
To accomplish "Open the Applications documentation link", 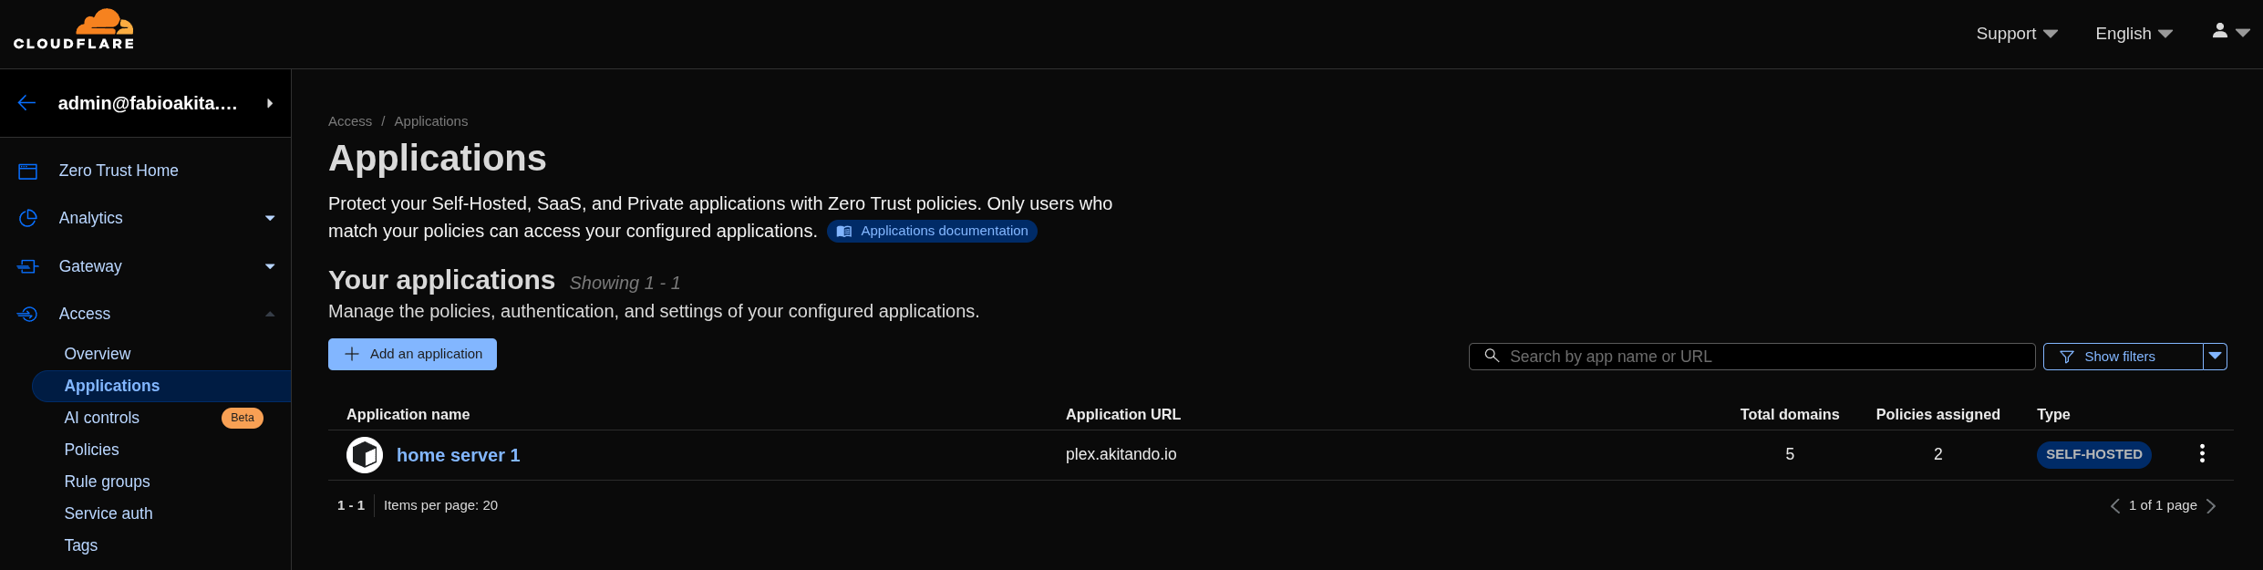I will (932, 231).
